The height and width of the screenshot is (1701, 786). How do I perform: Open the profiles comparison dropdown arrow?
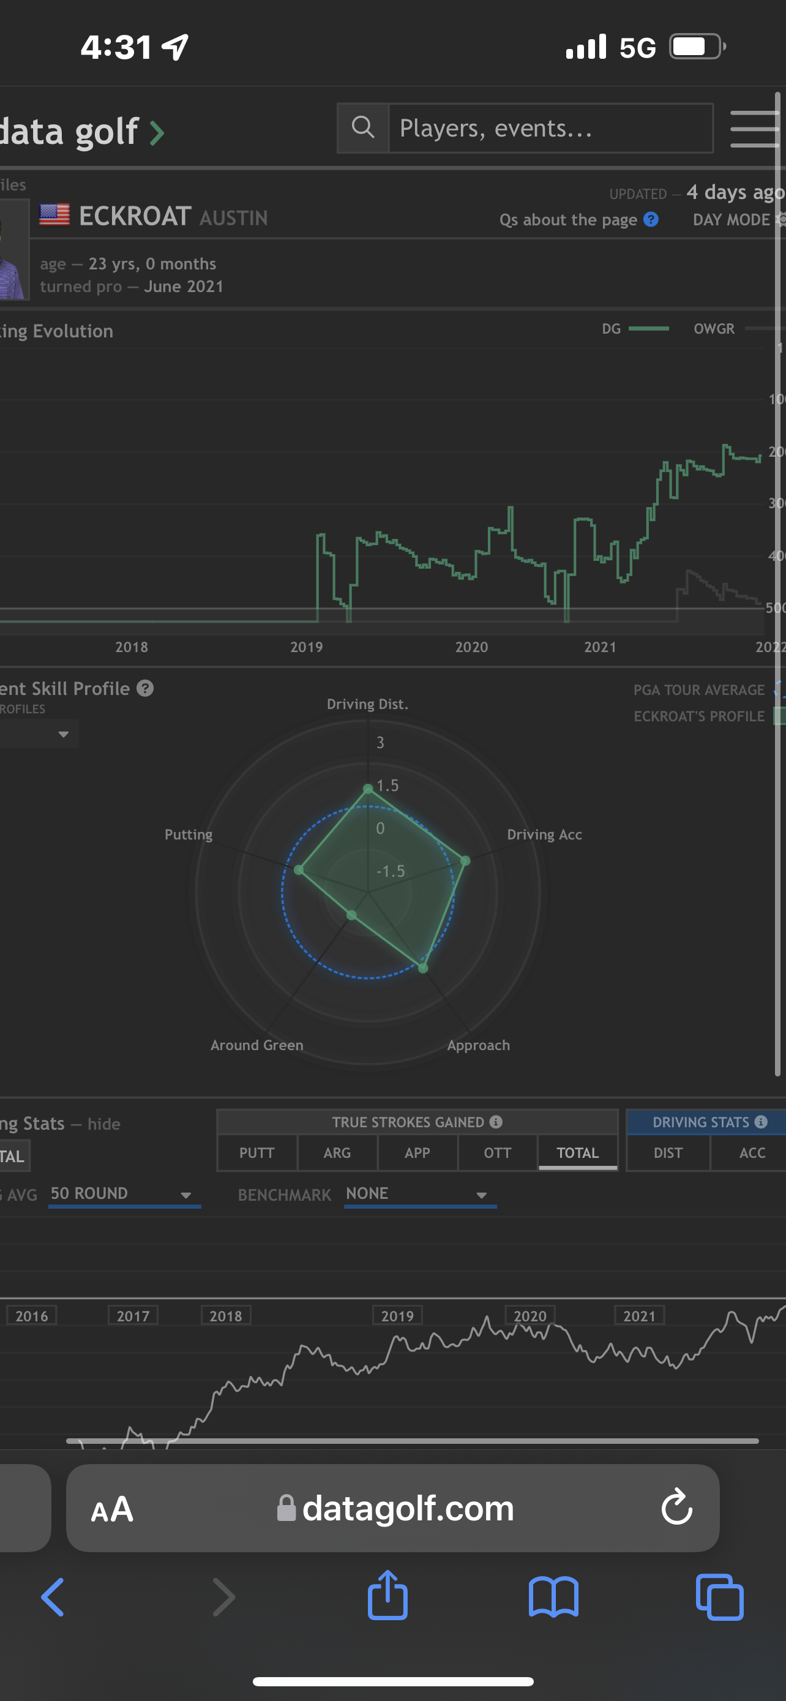(x=63, y=734)
